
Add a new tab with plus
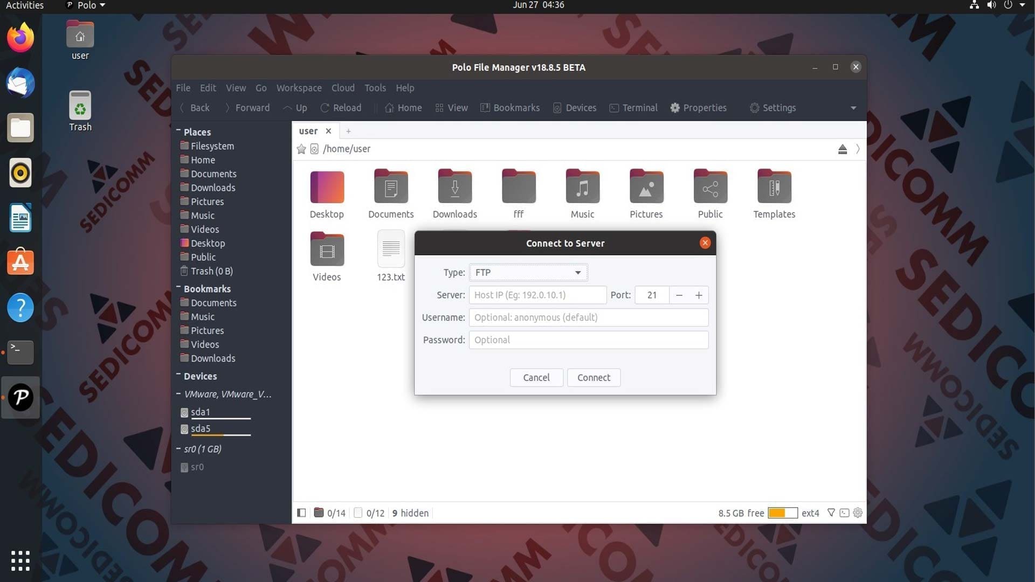[x=349, y=131]
